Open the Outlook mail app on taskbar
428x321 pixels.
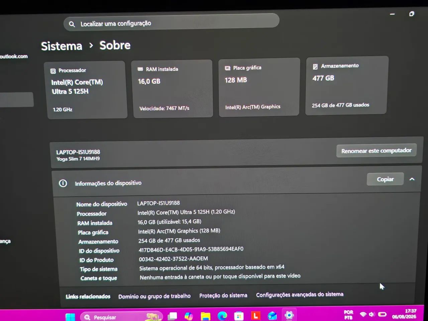(272, 315)
